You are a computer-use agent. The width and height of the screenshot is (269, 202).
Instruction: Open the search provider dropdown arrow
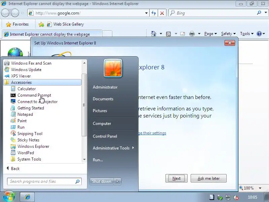coord(266,12)
